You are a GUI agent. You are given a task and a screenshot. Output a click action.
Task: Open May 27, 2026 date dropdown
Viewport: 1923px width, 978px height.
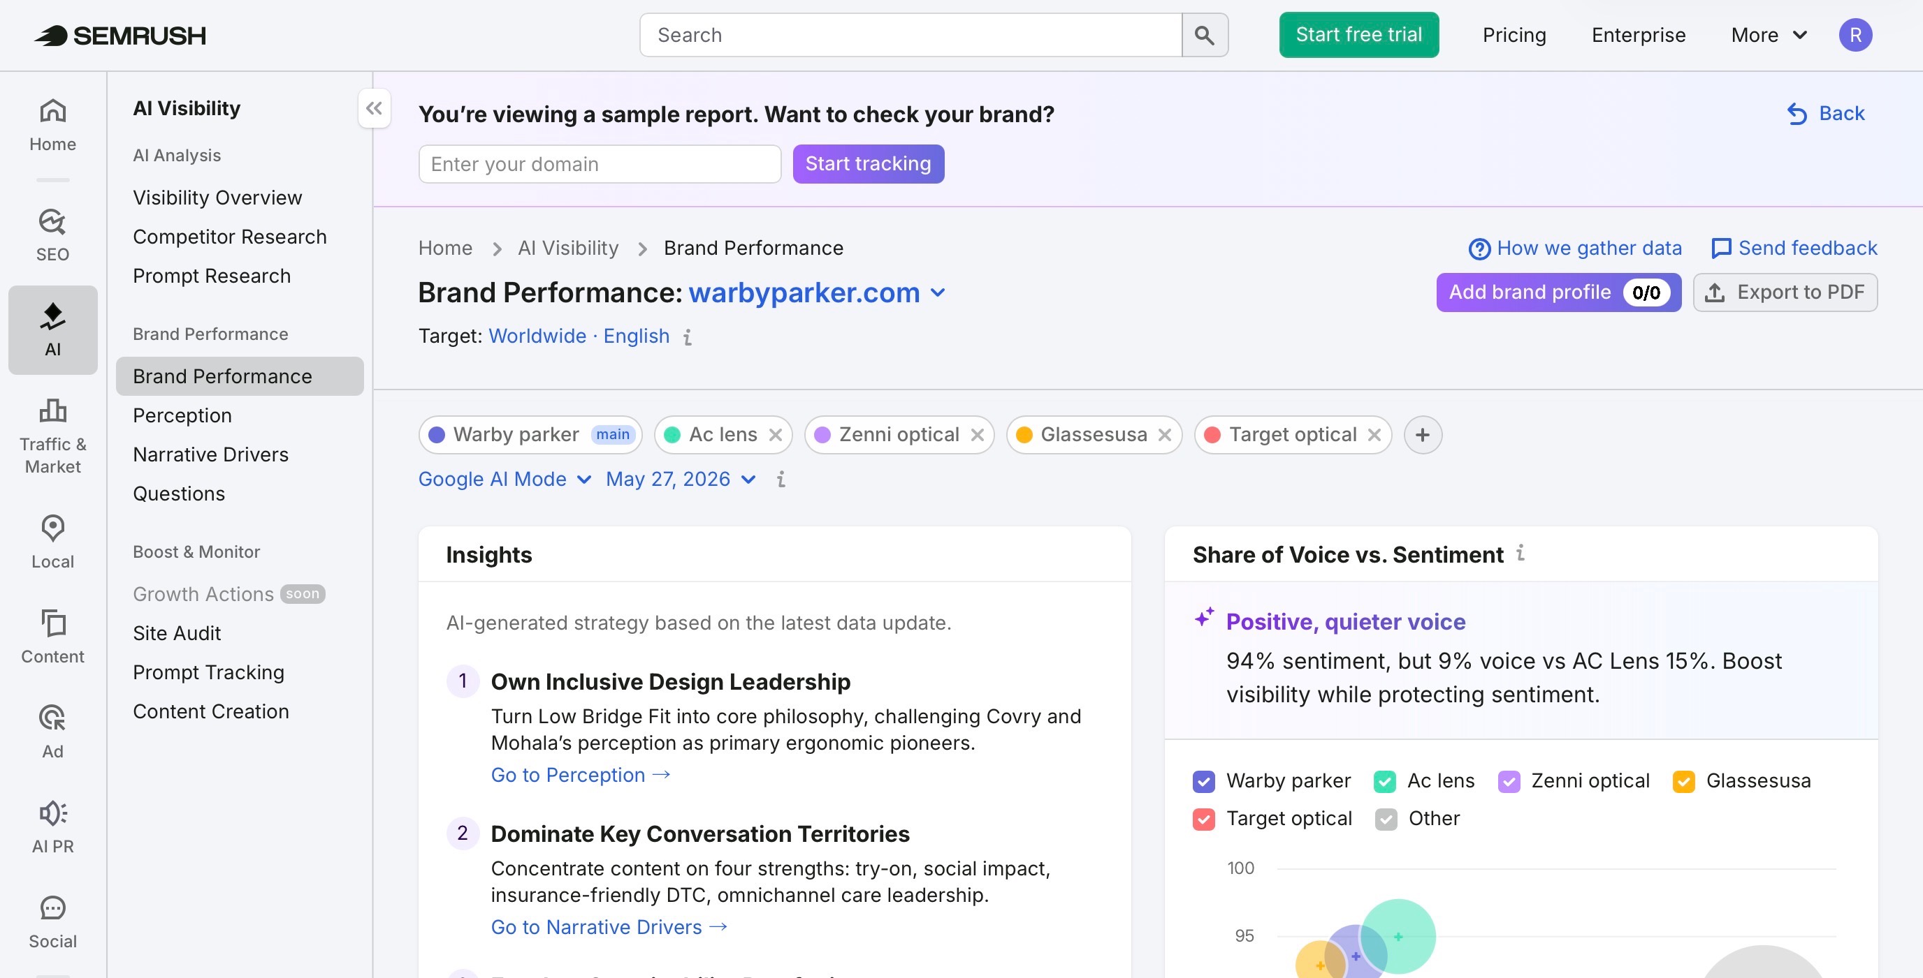(681, 479)
